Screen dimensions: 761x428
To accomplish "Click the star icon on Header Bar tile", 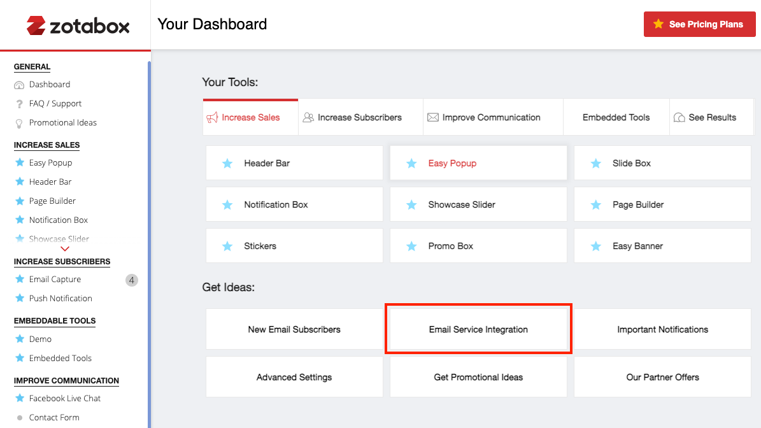I will 227,164.
